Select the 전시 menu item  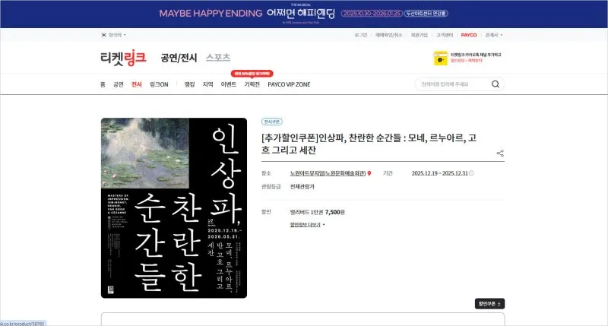click(137, 84)
